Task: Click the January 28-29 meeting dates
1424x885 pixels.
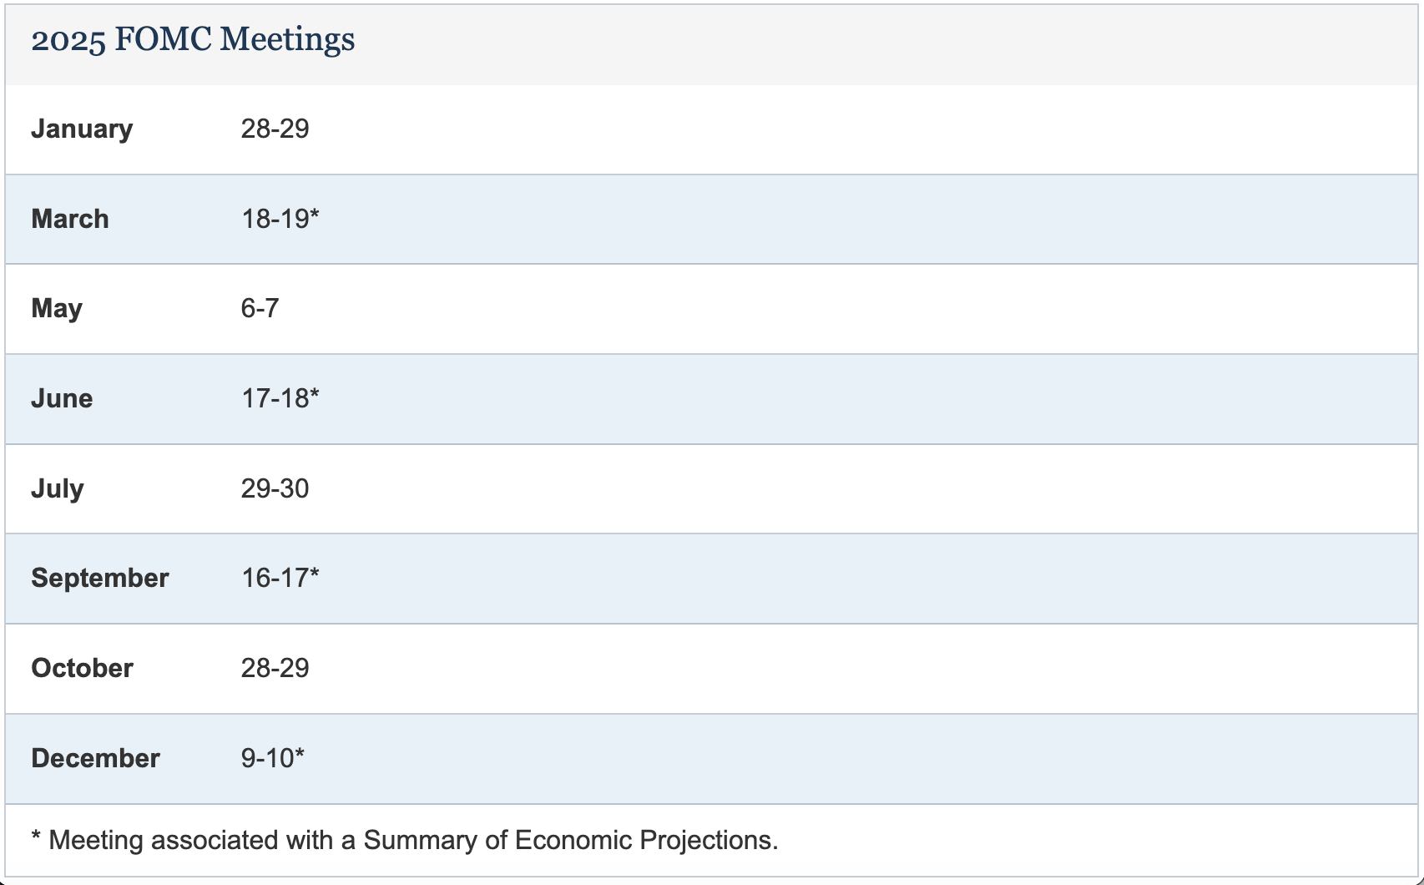Action: (275, 129)
